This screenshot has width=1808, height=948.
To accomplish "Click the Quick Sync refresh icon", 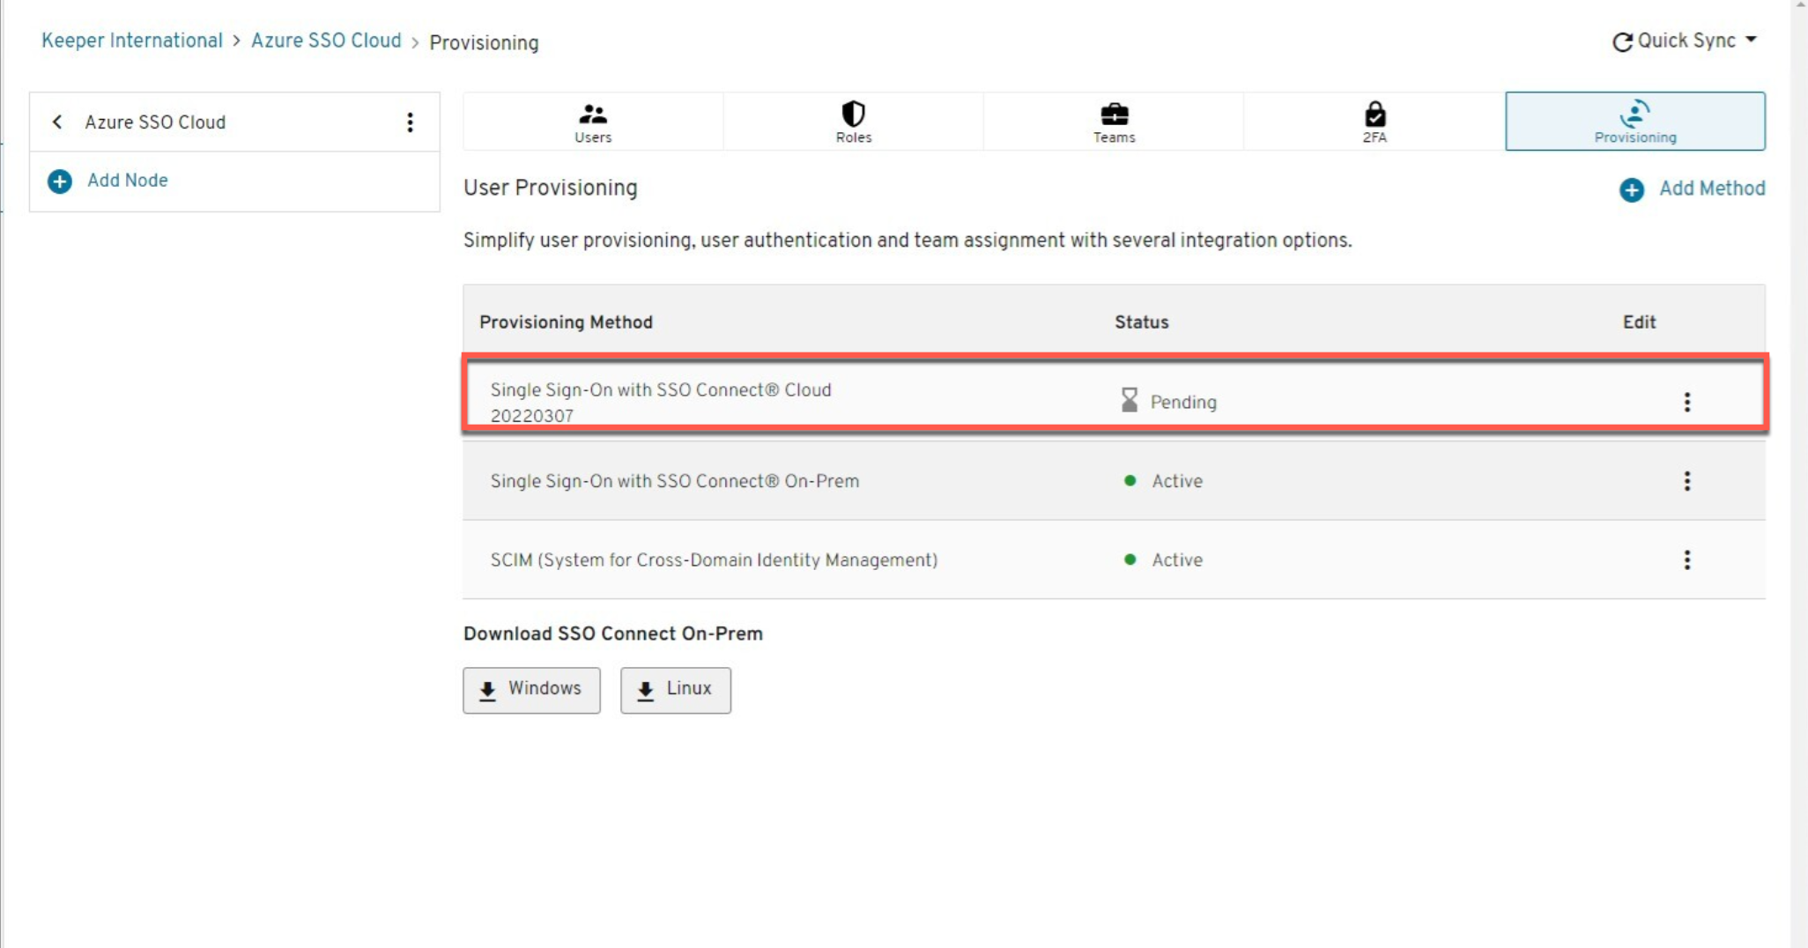I will pyautogui.click(x=1622, y=42).
